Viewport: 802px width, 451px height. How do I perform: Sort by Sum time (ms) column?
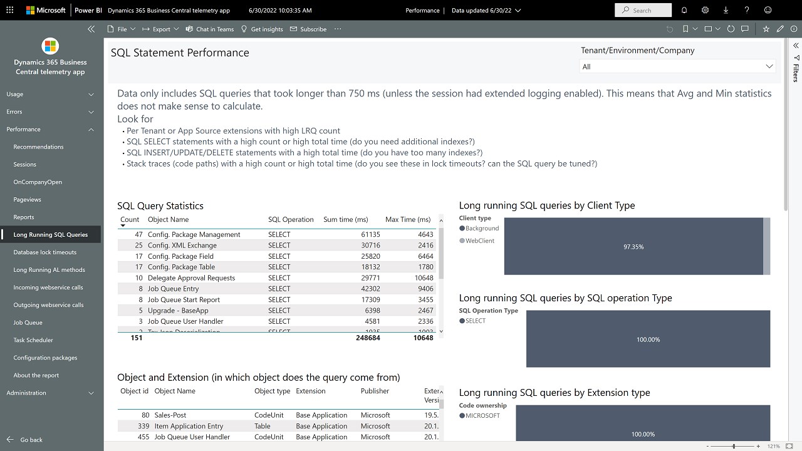345,220
